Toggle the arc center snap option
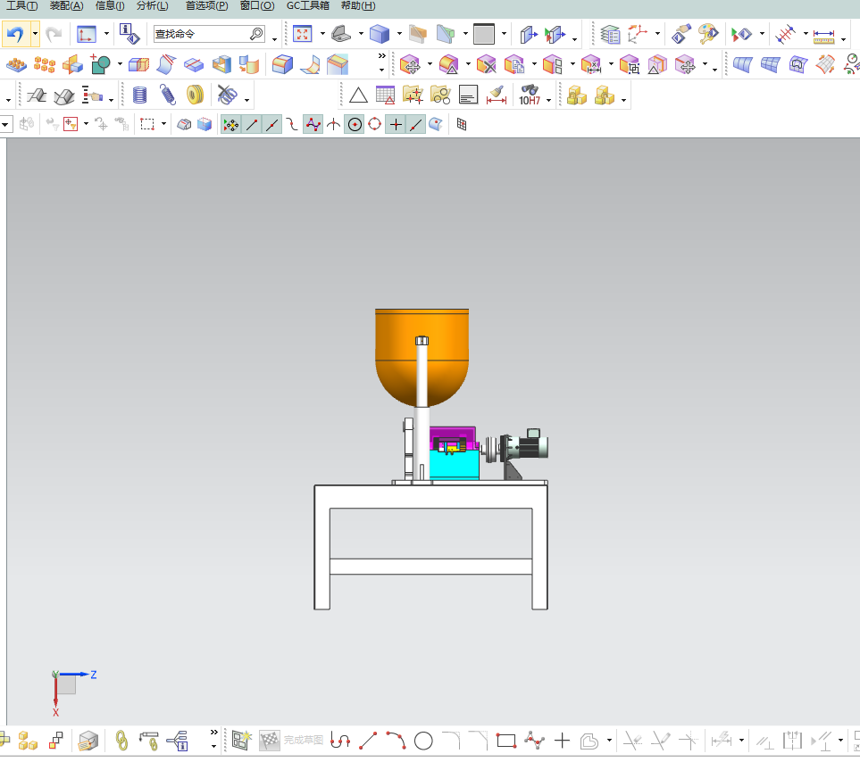 [355, 125]
